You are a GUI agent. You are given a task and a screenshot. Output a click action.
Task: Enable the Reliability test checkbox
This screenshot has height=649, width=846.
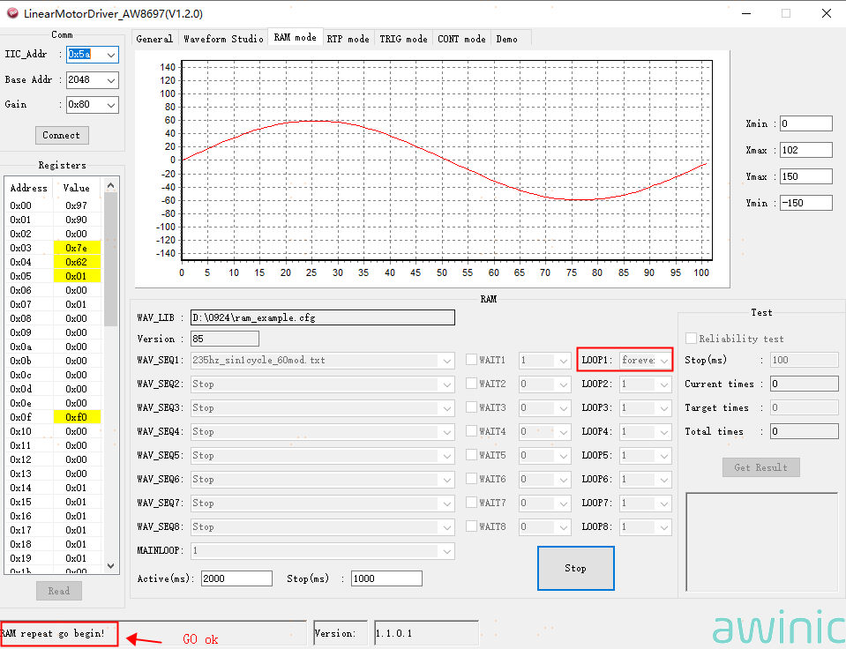pyautogui.click(x=691, y=338)
